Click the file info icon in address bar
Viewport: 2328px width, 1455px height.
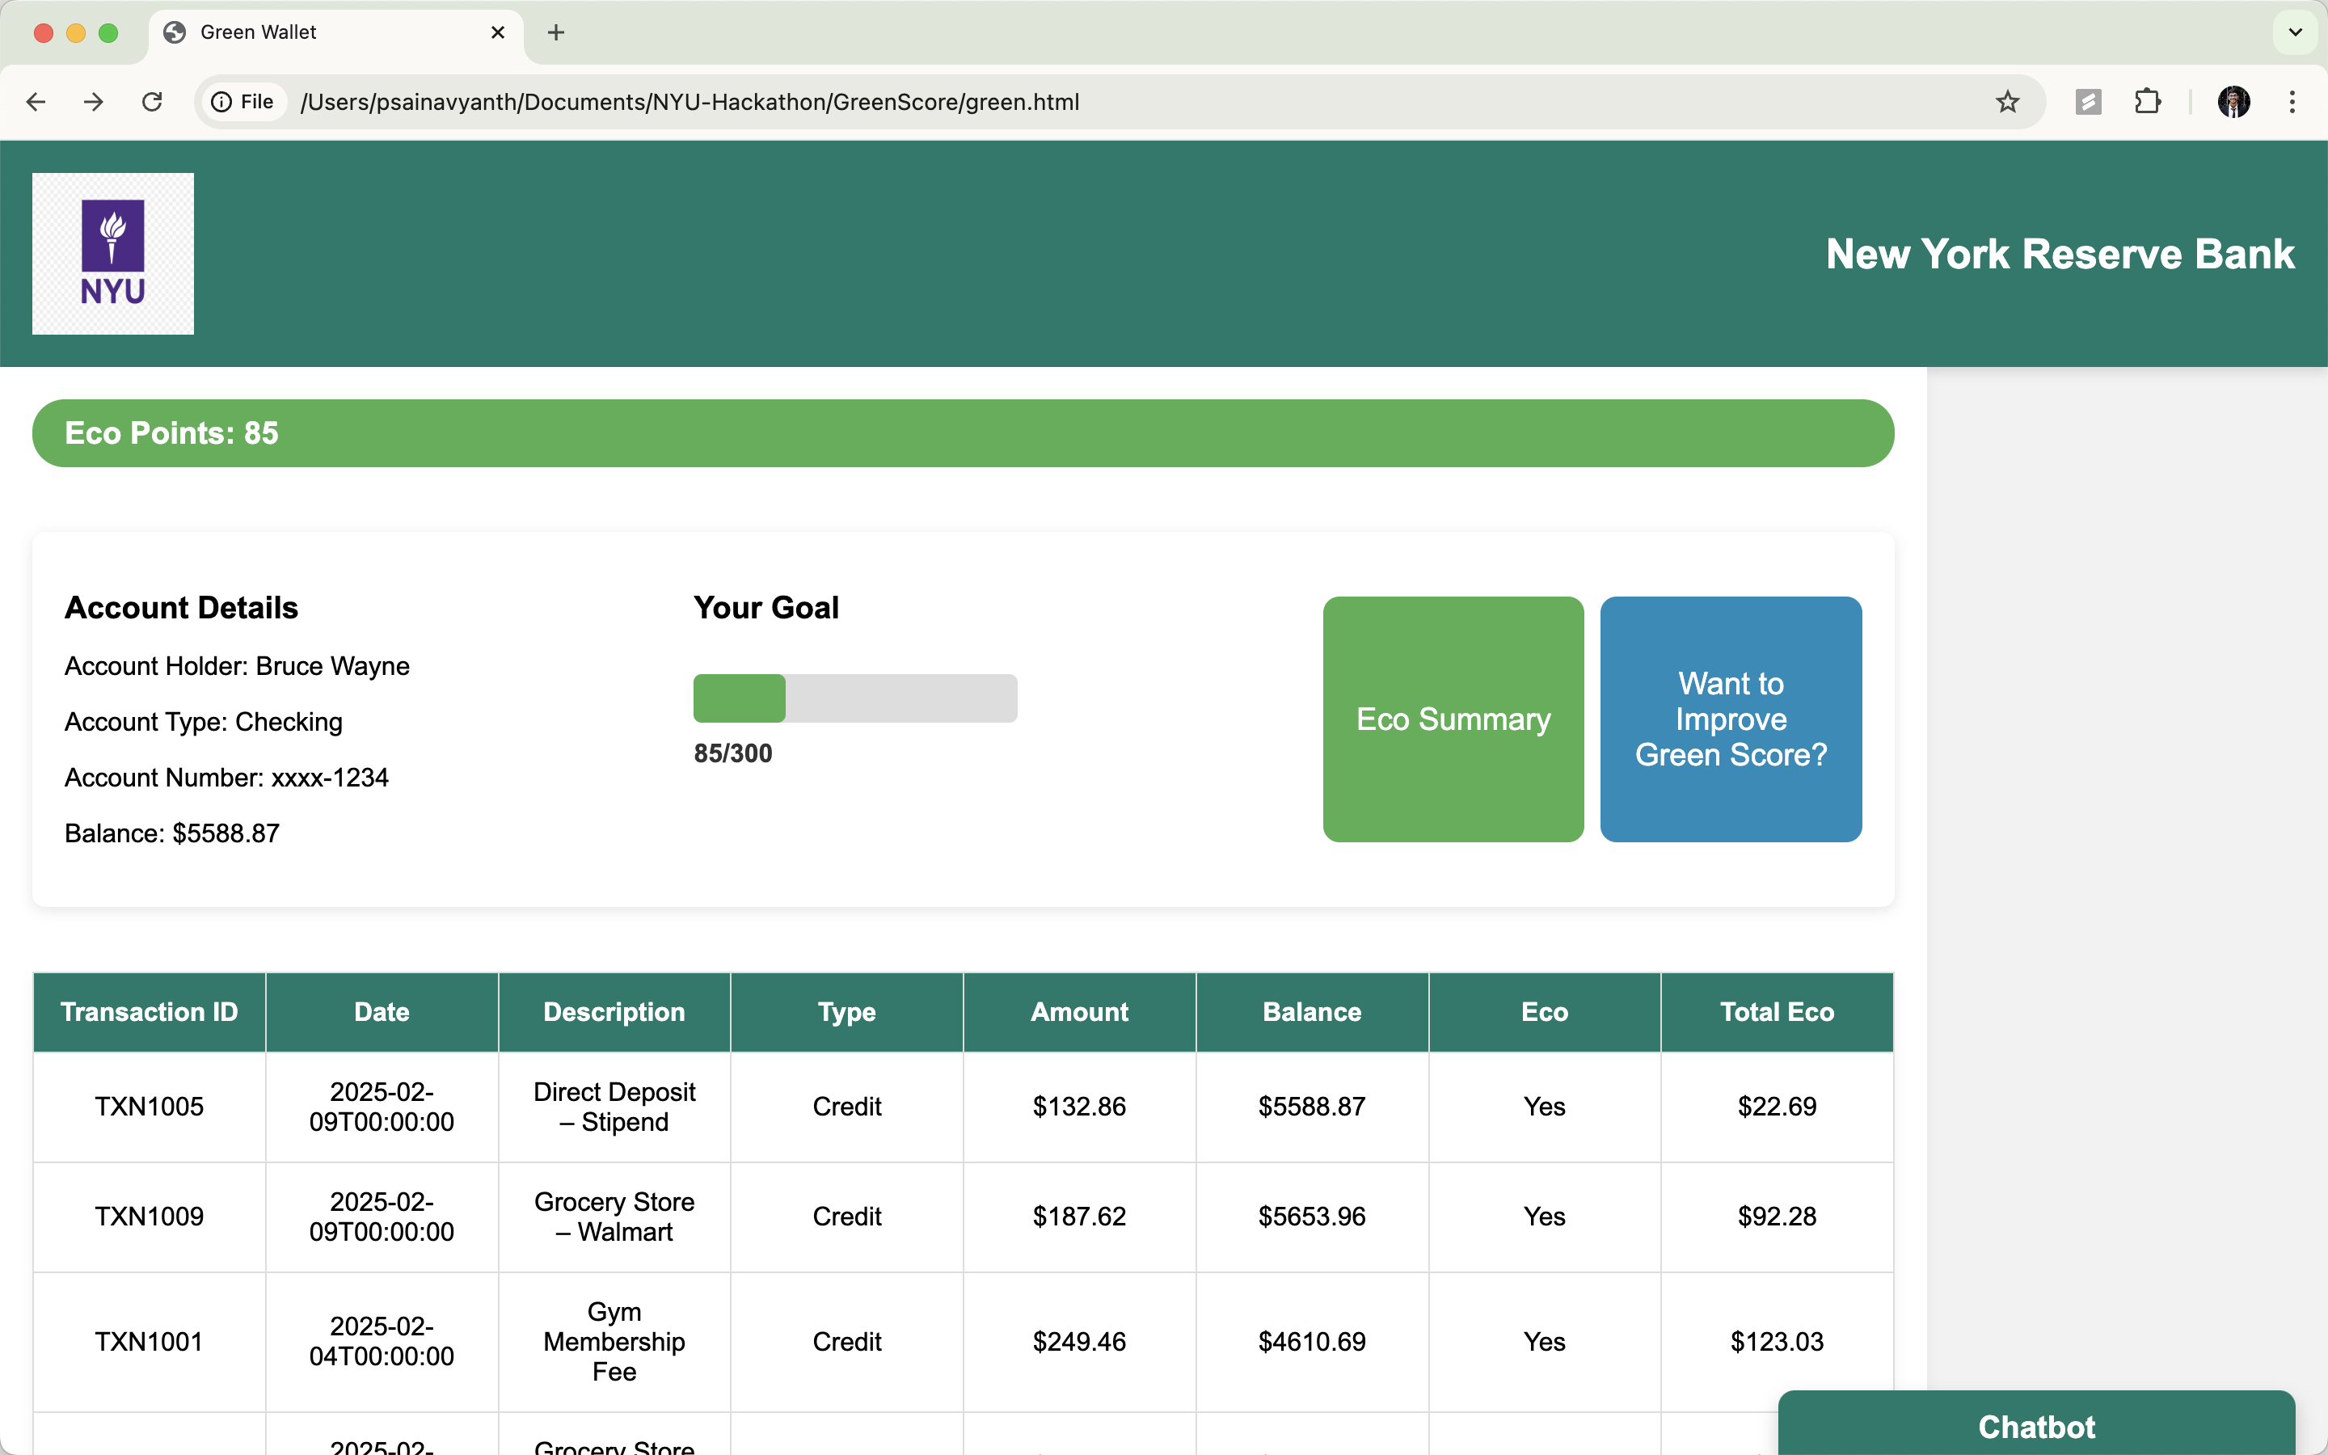point(222,102)
